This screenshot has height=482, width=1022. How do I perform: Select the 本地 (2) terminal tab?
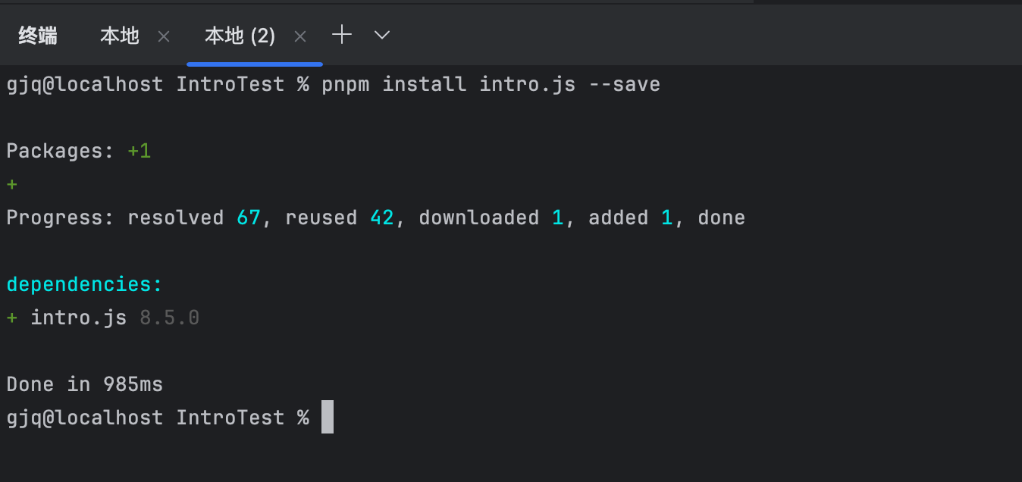[240, 36]
